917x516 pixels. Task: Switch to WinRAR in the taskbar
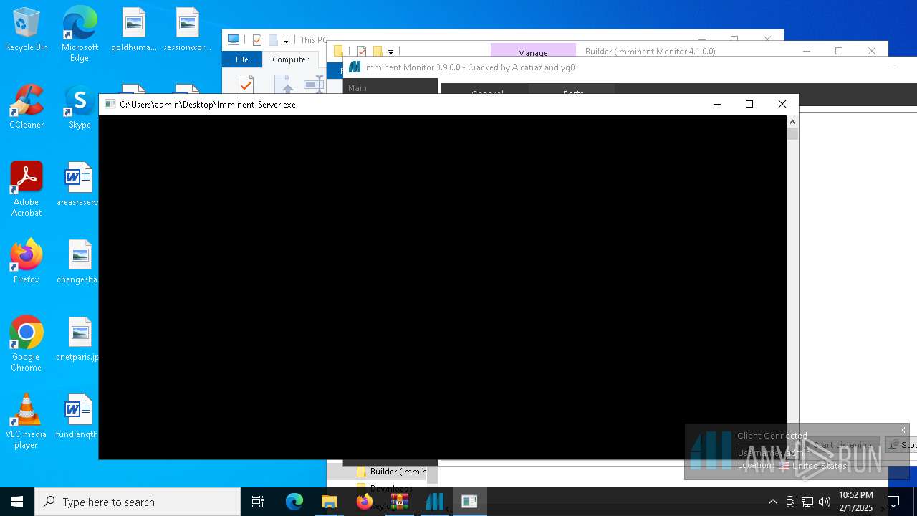(x=399, y=502)
